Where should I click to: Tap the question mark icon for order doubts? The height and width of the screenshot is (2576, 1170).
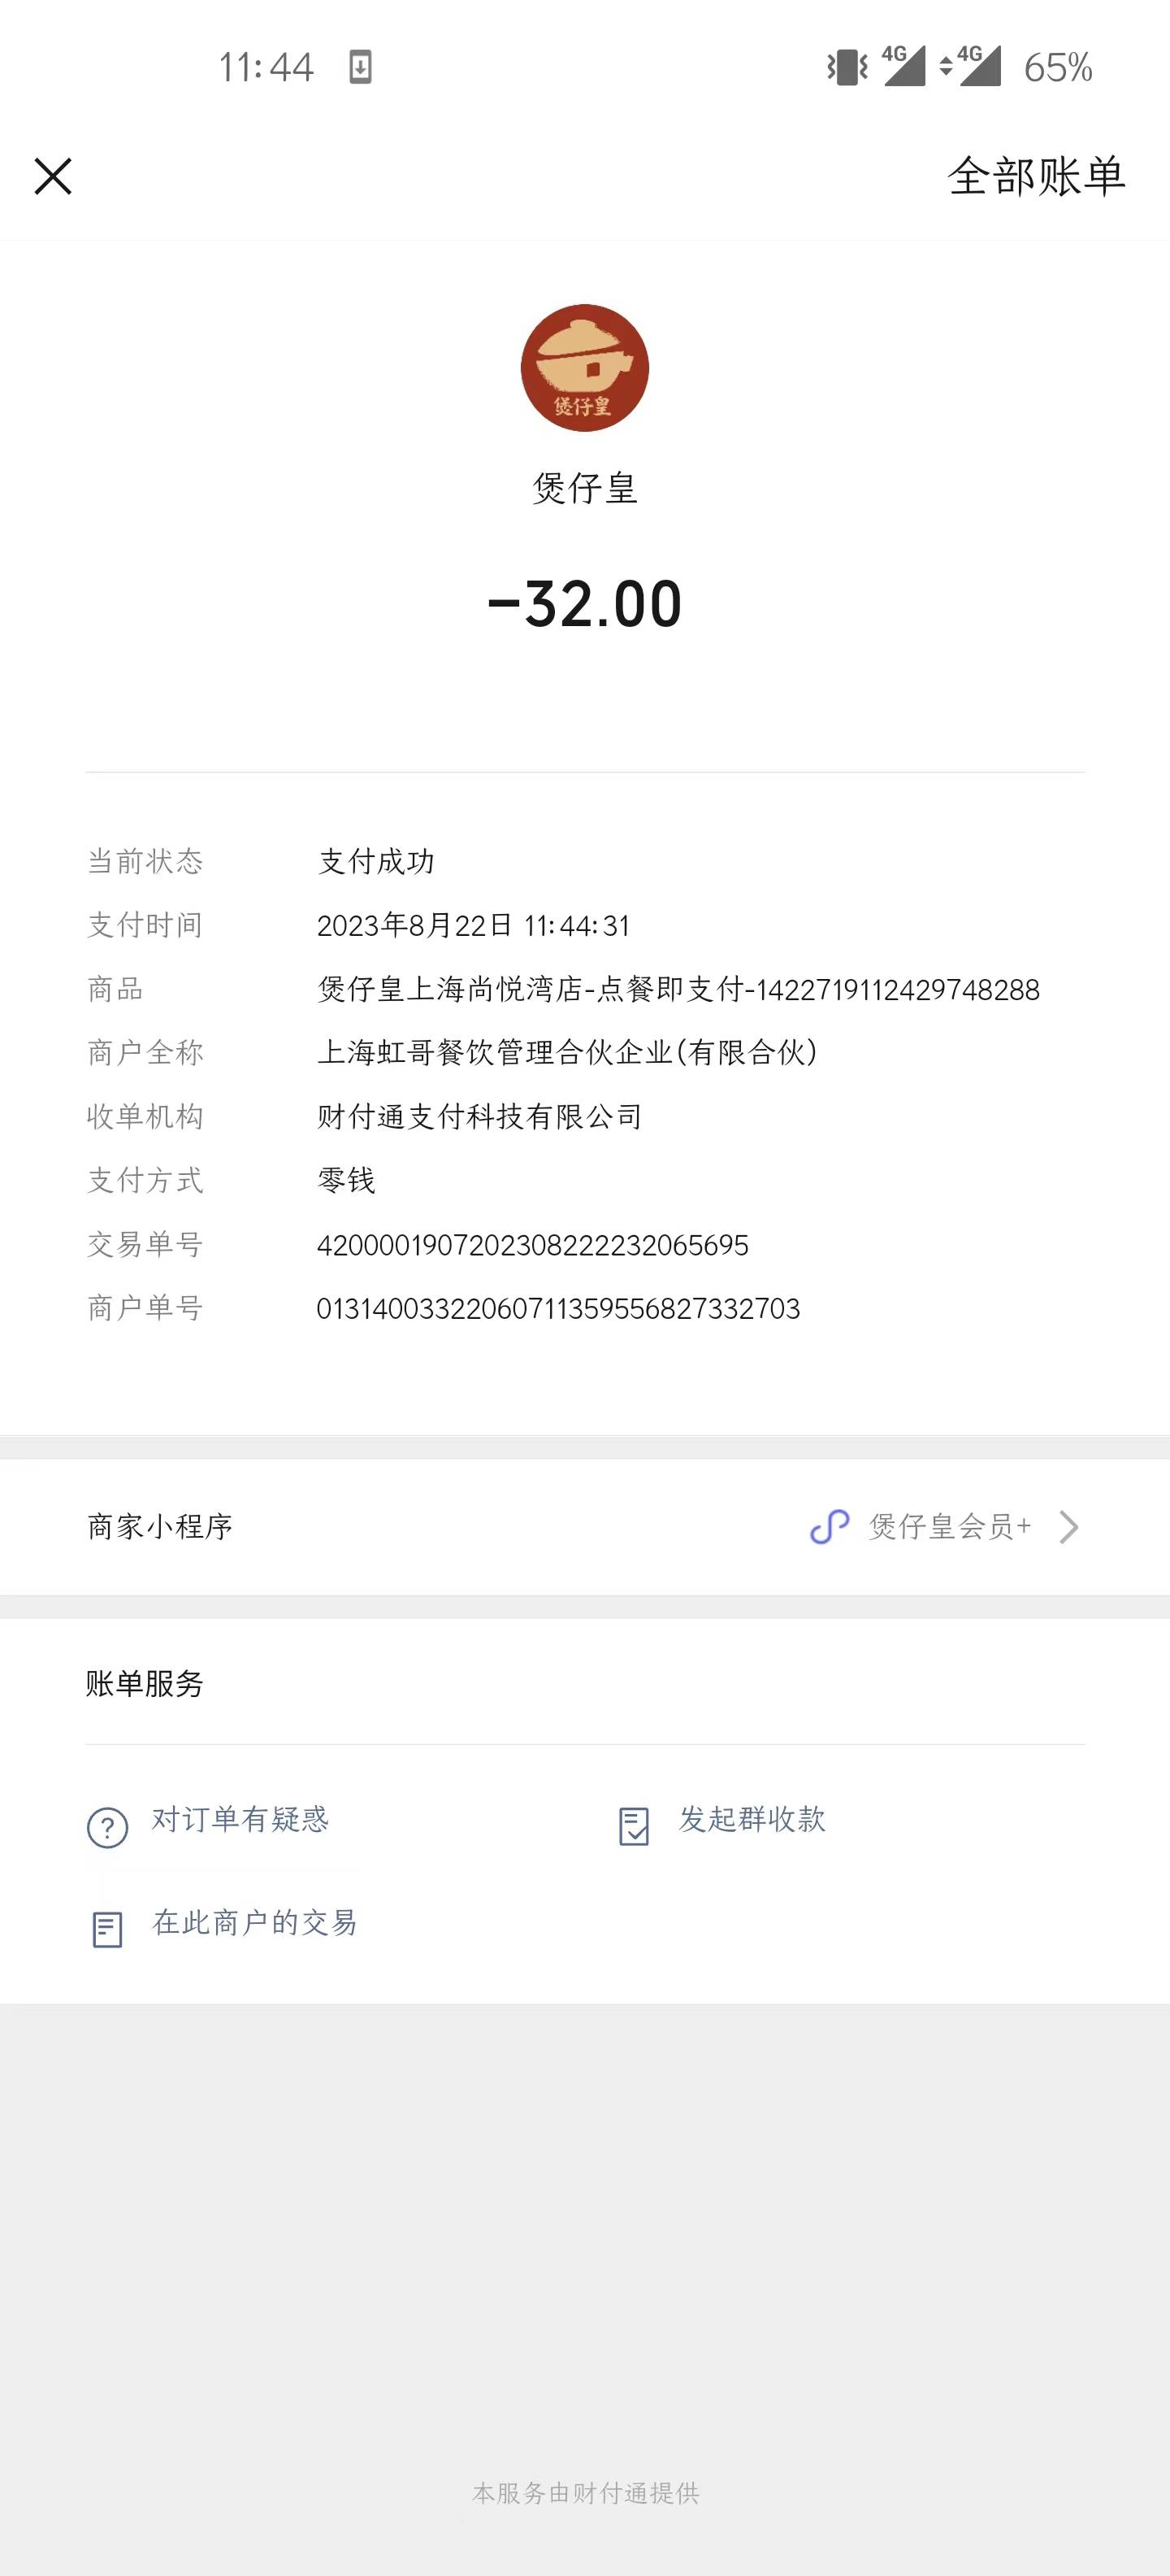(x=108, y=1828)
